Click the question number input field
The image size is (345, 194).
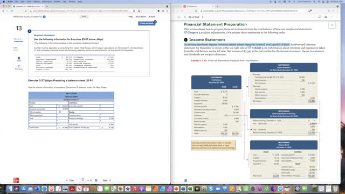coord(82,180)
